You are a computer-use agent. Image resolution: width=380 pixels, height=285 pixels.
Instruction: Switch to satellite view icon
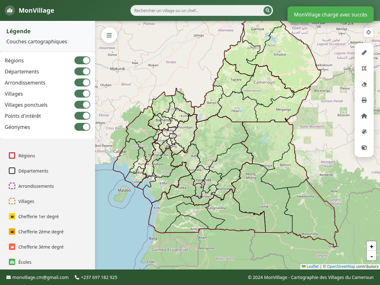point(364,132)
